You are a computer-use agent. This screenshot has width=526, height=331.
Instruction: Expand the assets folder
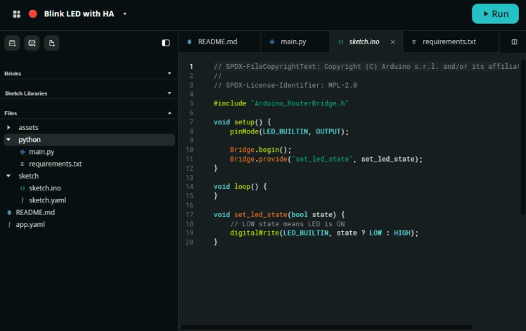point(8,127)
